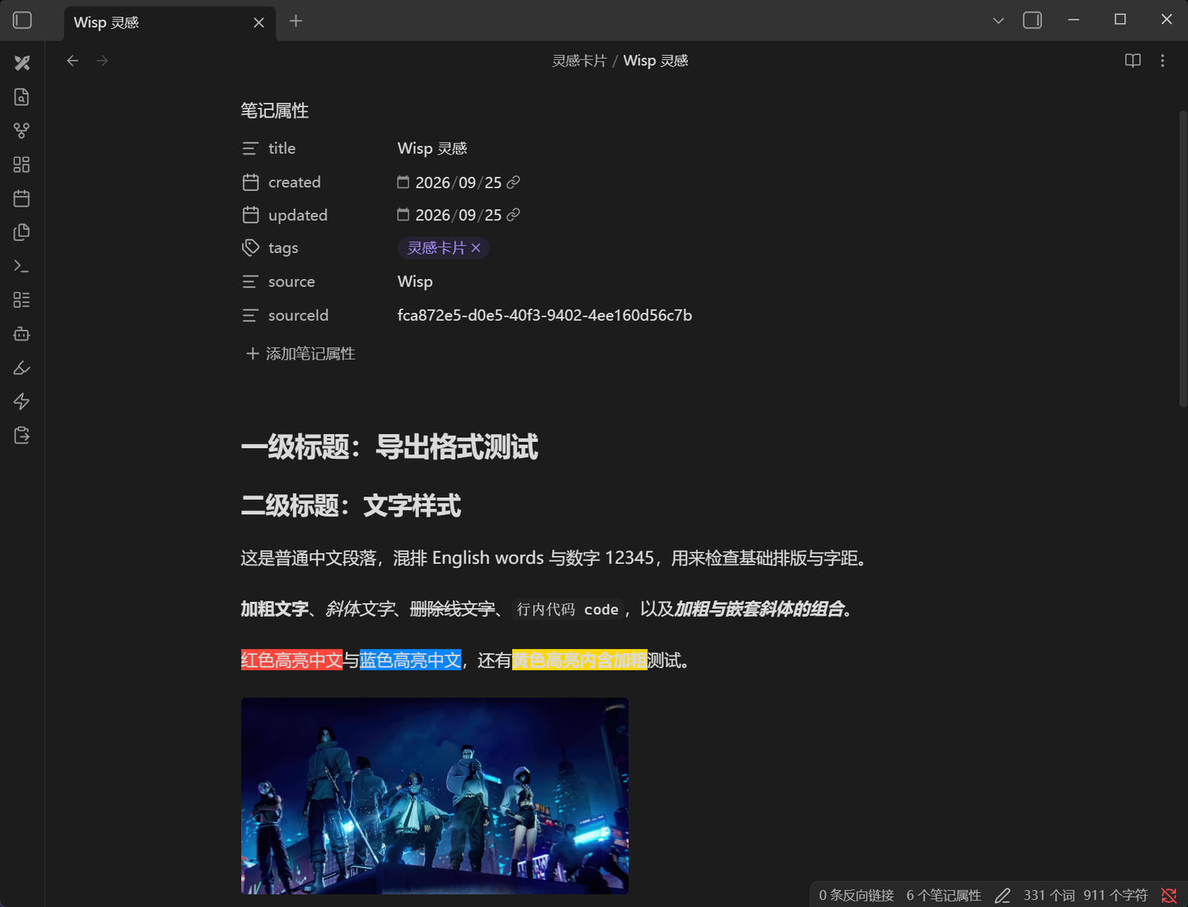Open link icon next to created date
Screen dimensions: 1188x907
[x=513, y=182]
